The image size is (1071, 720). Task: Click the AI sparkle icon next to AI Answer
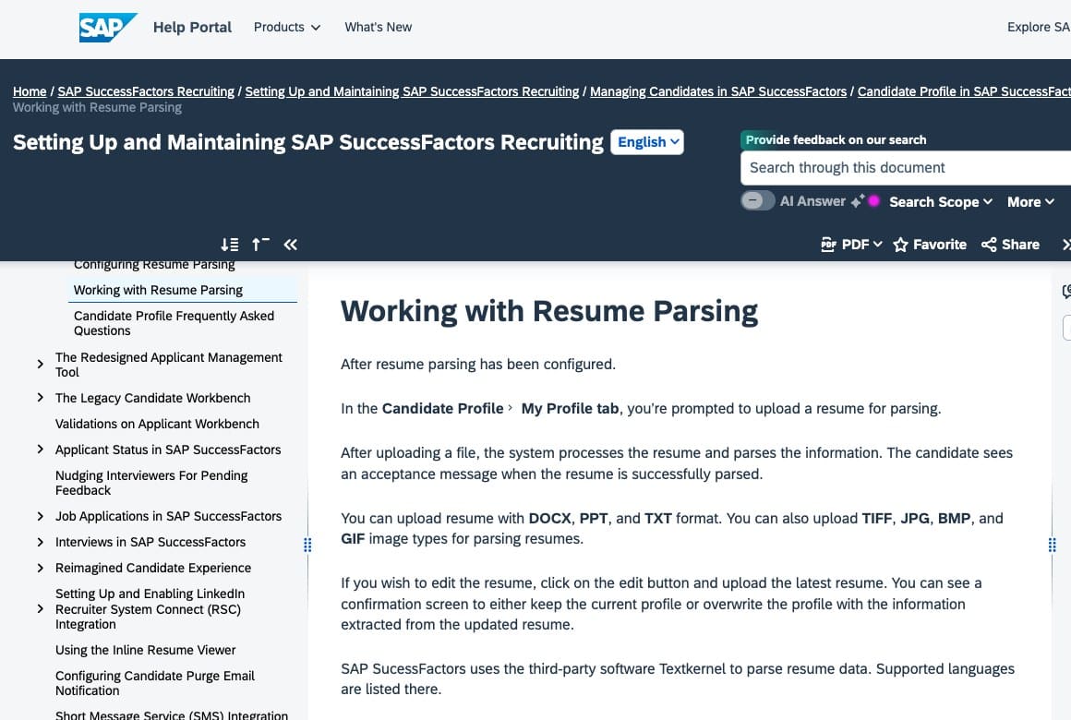coord(857,201)
